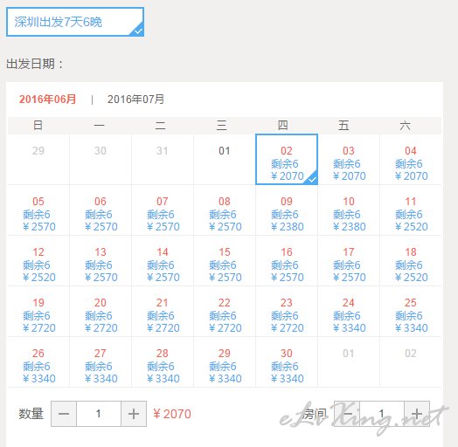Choose June 09 priced ¥2380
Viewport: 458px width, 447px height.
(x=287, y=210)
